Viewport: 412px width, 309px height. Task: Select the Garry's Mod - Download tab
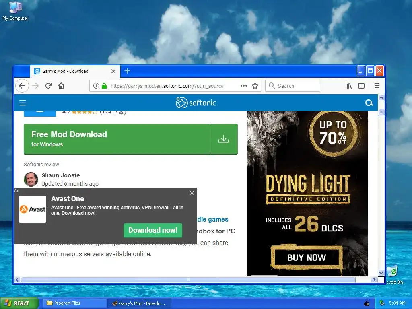75,71
